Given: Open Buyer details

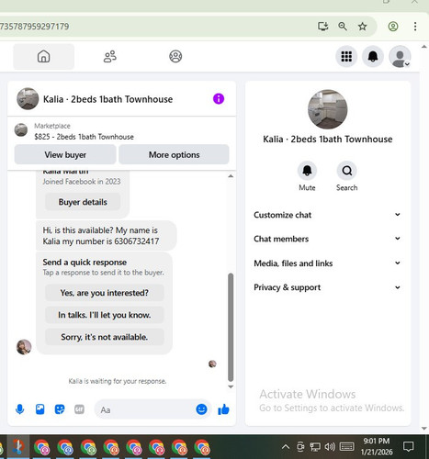Looking at the screenshot, I should [x=83, y=202].
